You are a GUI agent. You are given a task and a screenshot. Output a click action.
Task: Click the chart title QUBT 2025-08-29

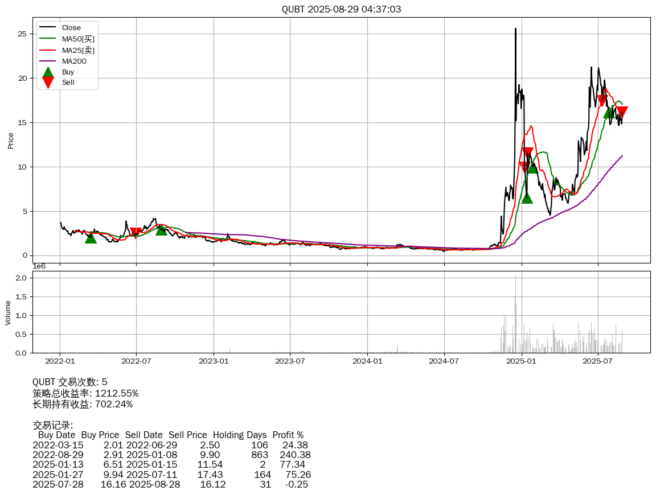(341, 9)
